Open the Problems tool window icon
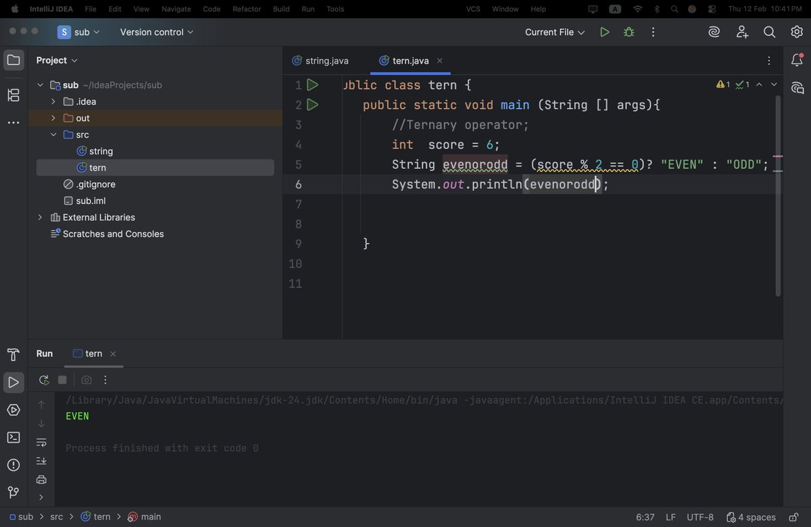 pos(14,465)
